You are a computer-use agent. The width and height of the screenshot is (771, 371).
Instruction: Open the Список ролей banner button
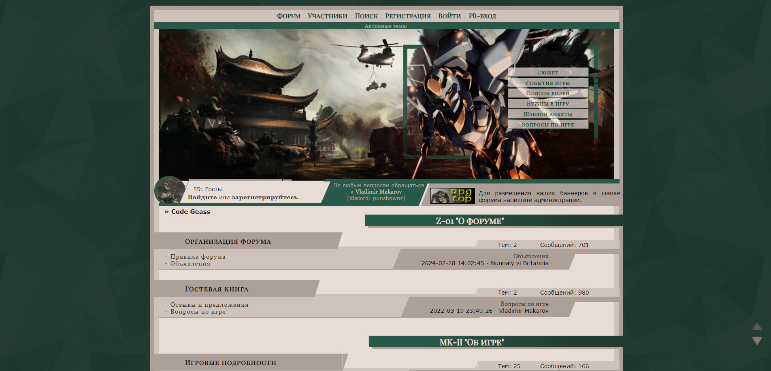click(548, 93)
